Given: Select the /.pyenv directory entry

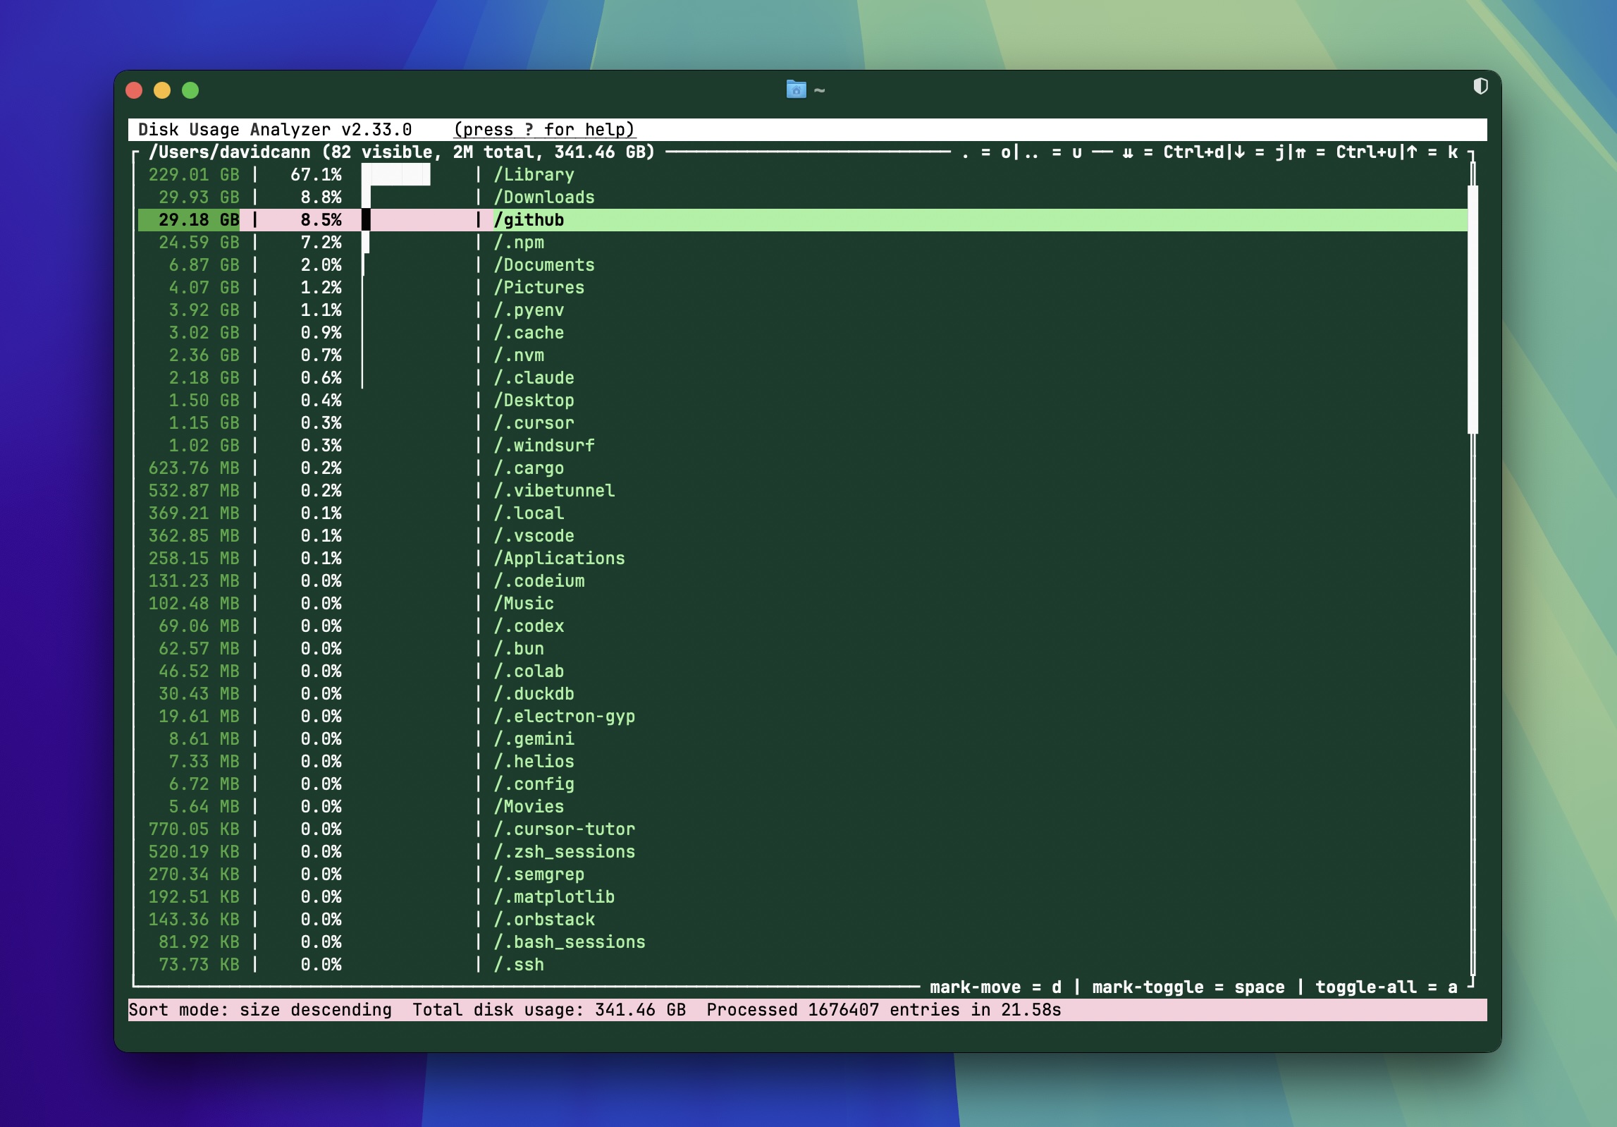Looking at the screenshot, I should (529, 310).
